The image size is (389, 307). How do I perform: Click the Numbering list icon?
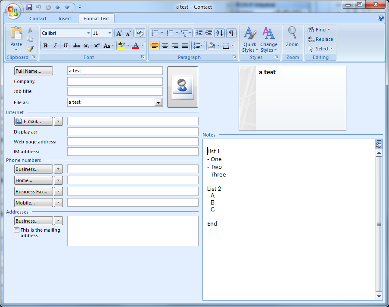point(170,33)
